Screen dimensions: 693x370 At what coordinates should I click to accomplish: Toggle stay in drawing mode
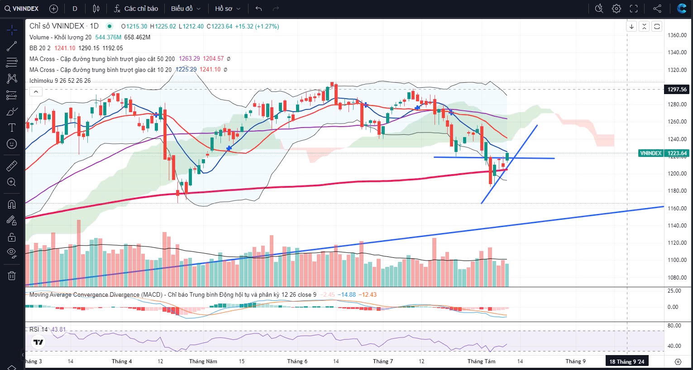12,220
